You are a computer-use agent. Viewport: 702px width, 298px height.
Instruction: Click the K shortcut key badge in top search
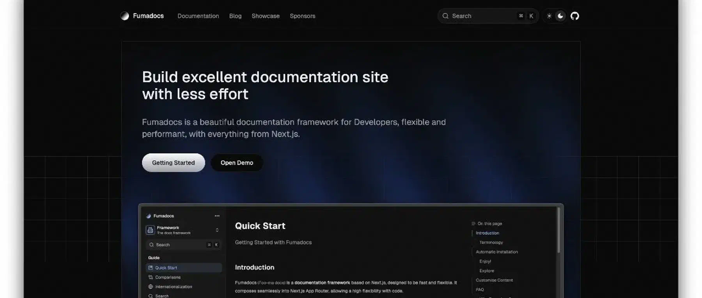coord(531,16)
